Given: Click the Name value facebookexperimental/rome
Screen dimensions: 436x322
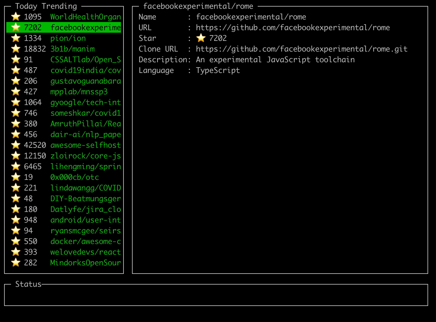Looking at the screenshot, I should click(251, 17).
